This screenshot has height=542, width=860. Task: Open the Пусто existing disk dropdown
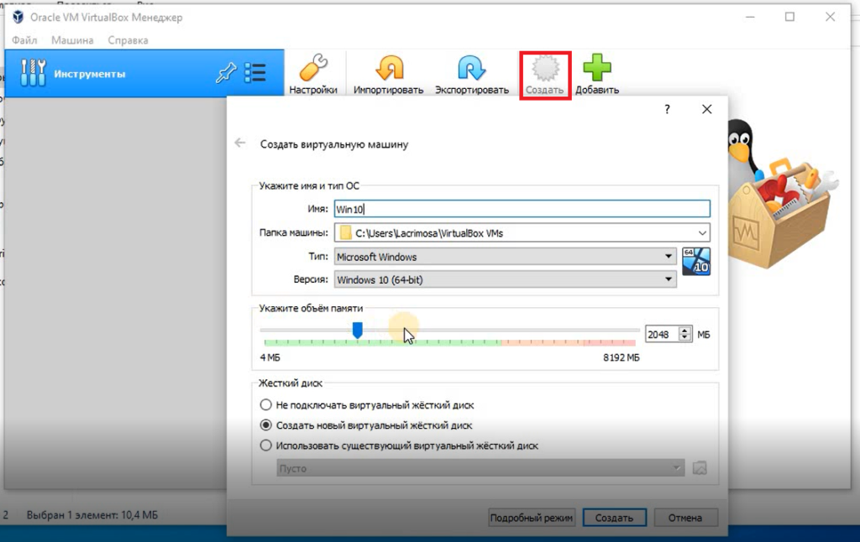click(x=480, y=468)
